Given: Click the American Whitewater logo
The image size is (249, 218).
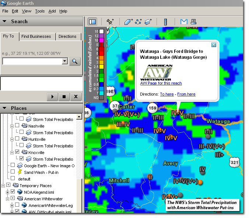Looking at the screenshot, I should (156, 72).
